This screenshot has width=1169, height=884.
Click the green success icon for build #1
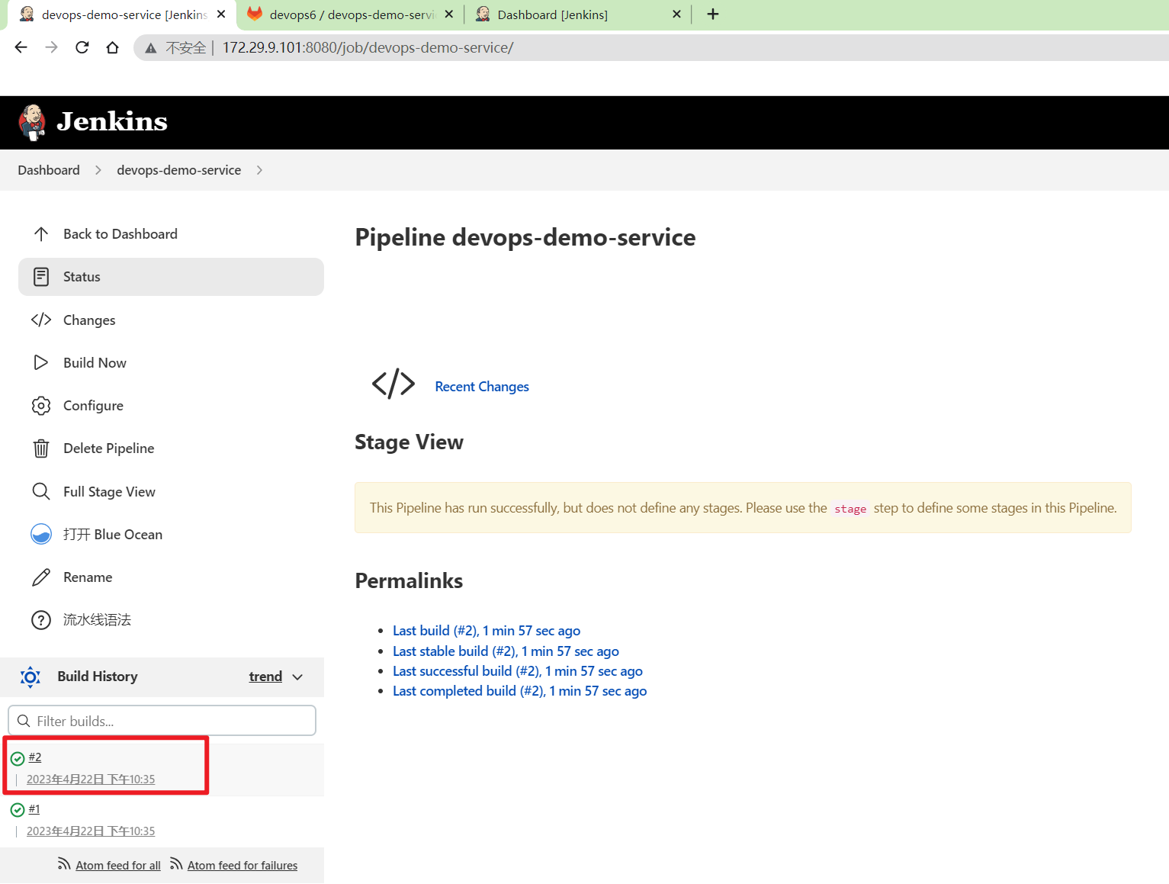click(x=18, y=810)
